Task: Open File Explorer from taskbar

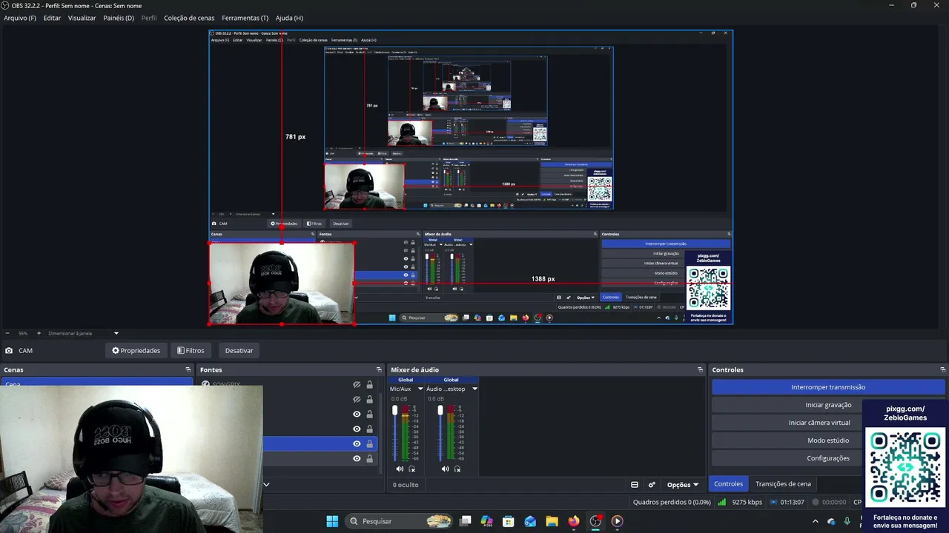Action: [x=552, y=521]
